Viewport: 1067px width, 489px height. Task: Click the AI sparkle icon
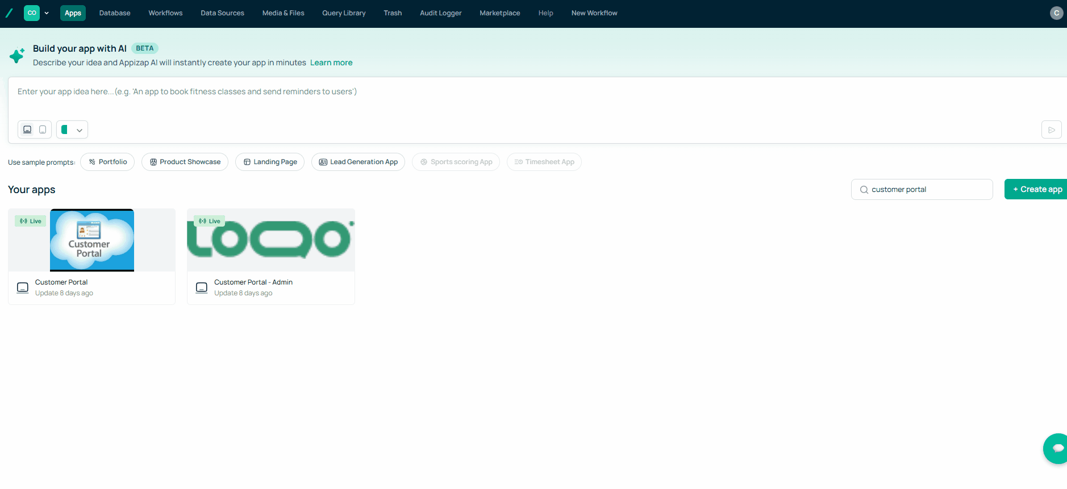point(17,56)
